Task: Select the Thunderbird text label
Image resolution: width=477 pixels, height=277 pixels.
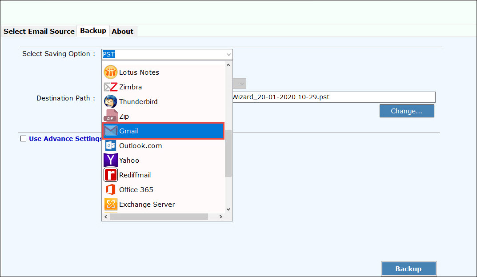Action: click(138, 102)
